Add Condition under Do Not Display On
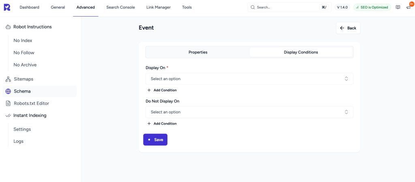This screenshot has width=415, height=182. click(162, 124)
